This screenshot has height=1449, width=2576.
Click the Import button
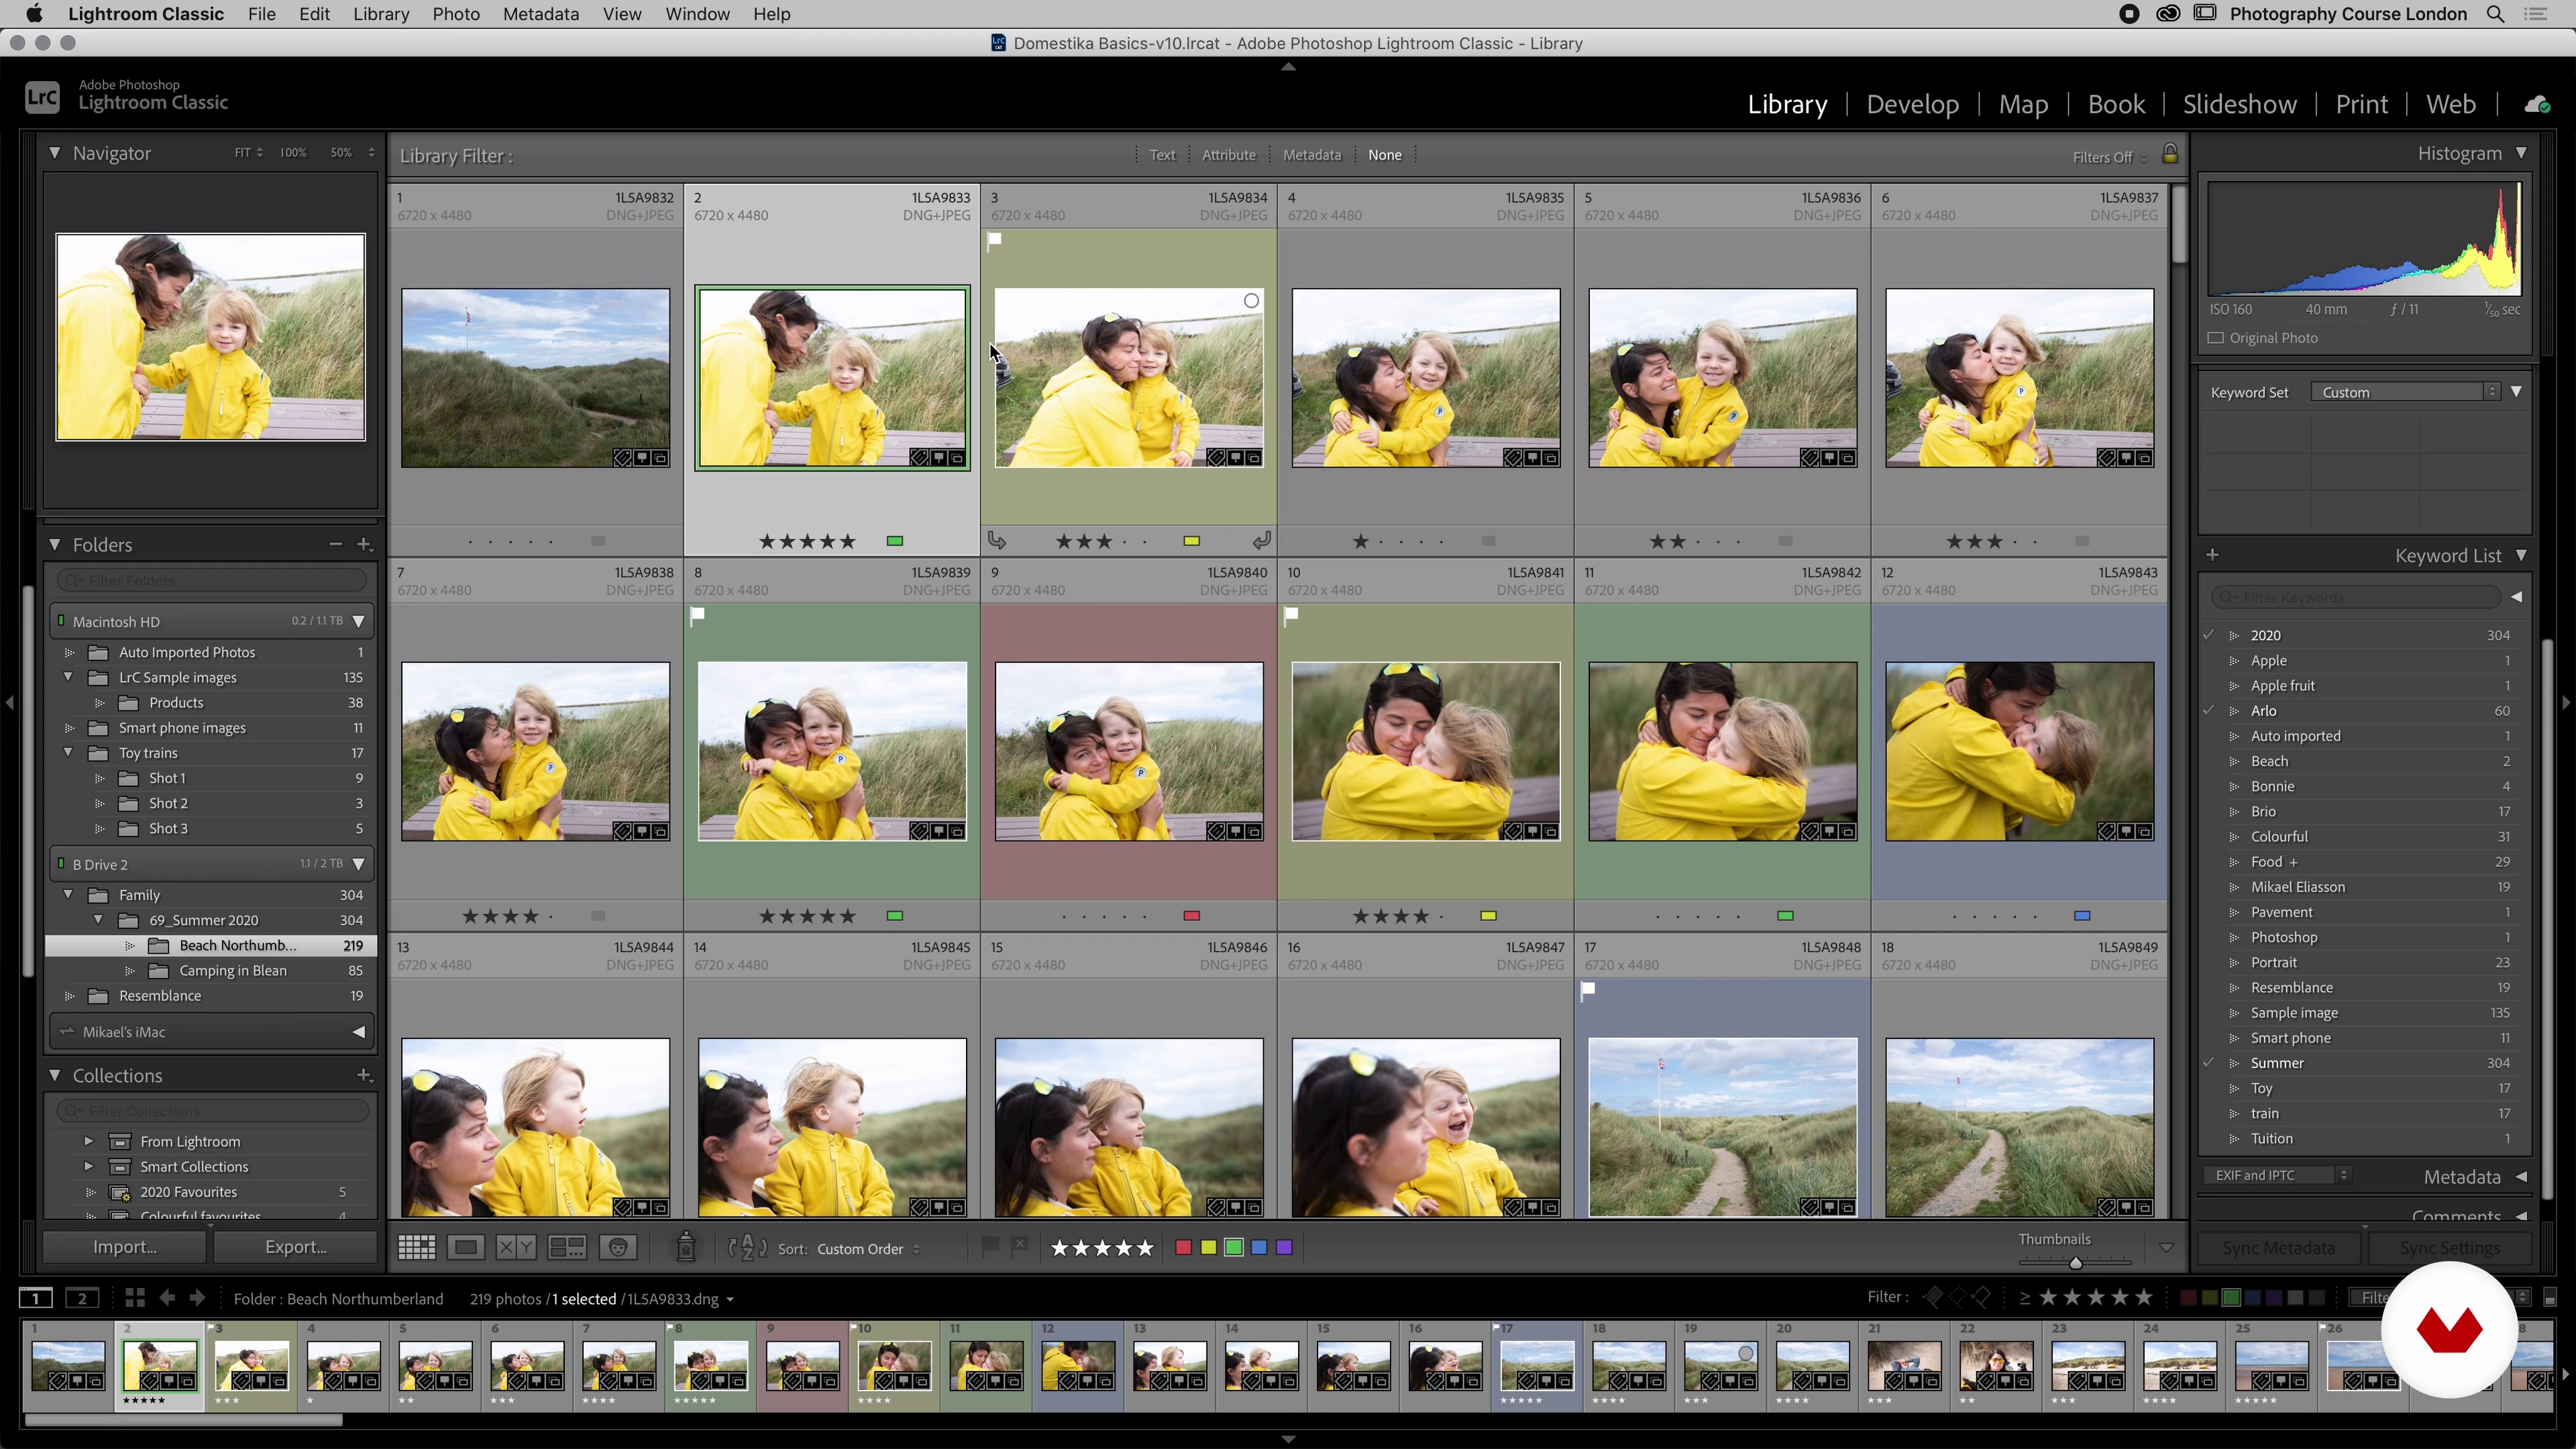125,1247
